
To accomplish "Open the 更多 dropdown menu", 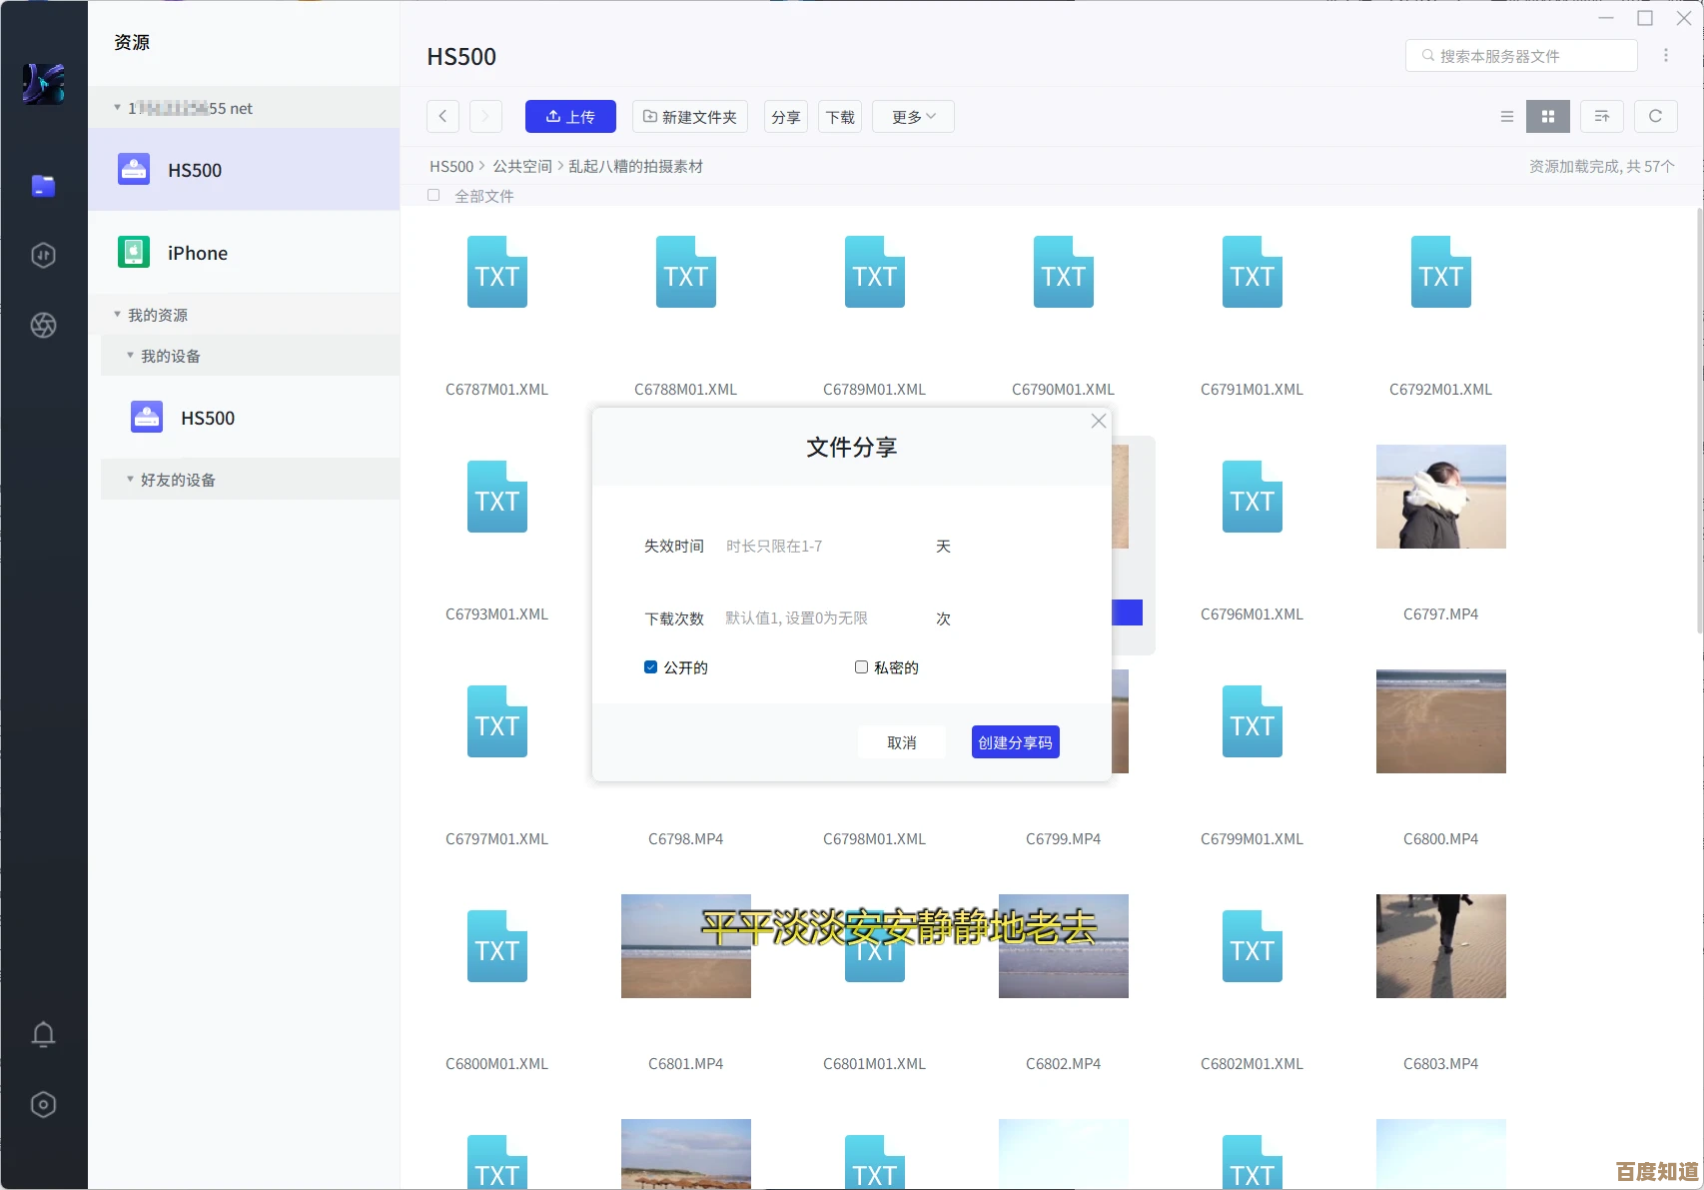I will [913, 117].
